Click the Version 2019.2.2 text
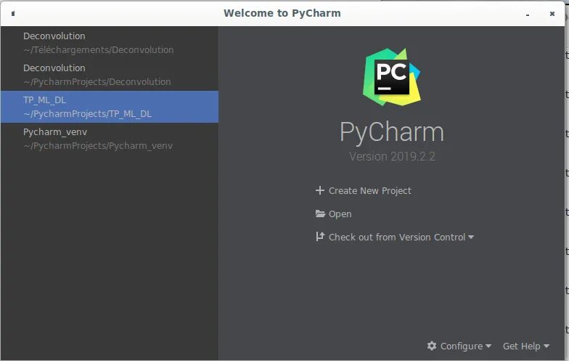Image resolution: width=569 pixels, height=361 pixels. [392, 157]
